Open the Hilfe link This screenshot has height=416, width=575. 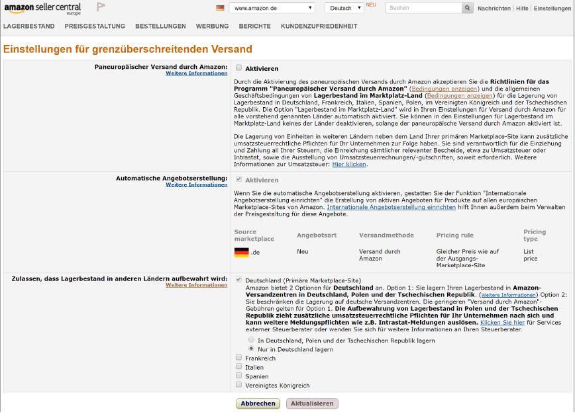click(522, 8)
